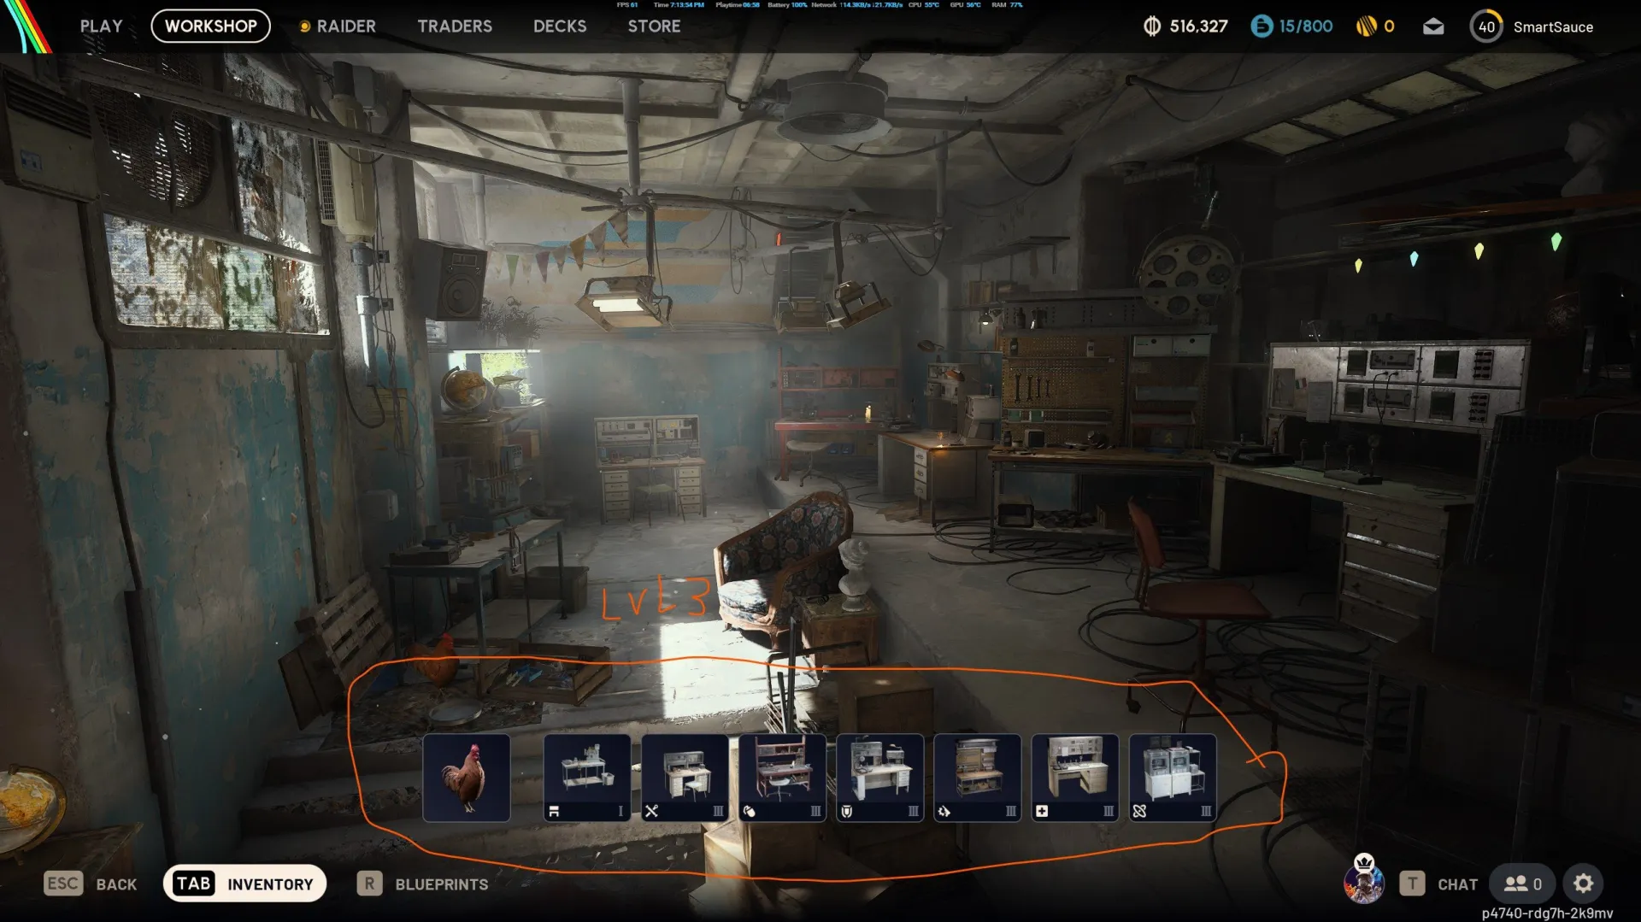Open the Utility station gear tile
The height and width of the screenshot is (922, 1641).
(977, 778)
